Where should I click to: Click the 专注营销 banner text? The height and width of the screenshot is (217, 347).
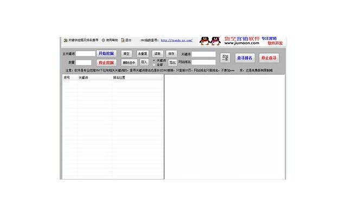[269, 39]
